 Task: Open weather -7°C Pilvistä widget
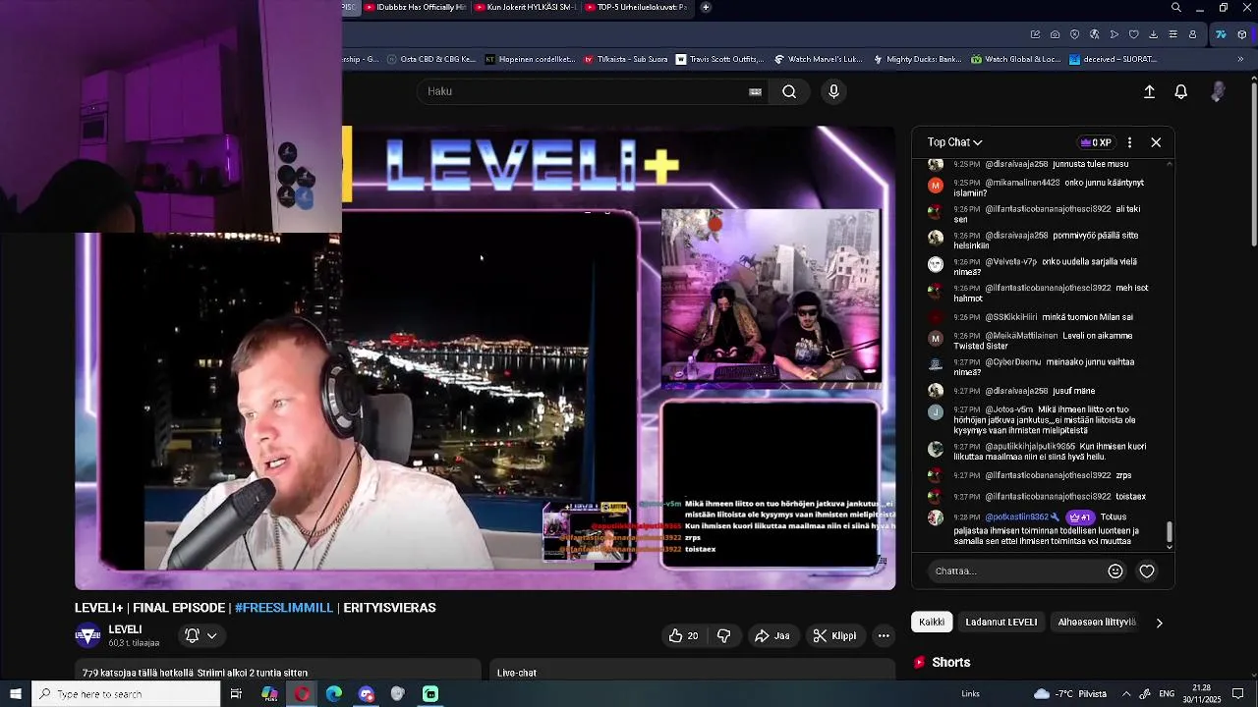coord(1070,694)
